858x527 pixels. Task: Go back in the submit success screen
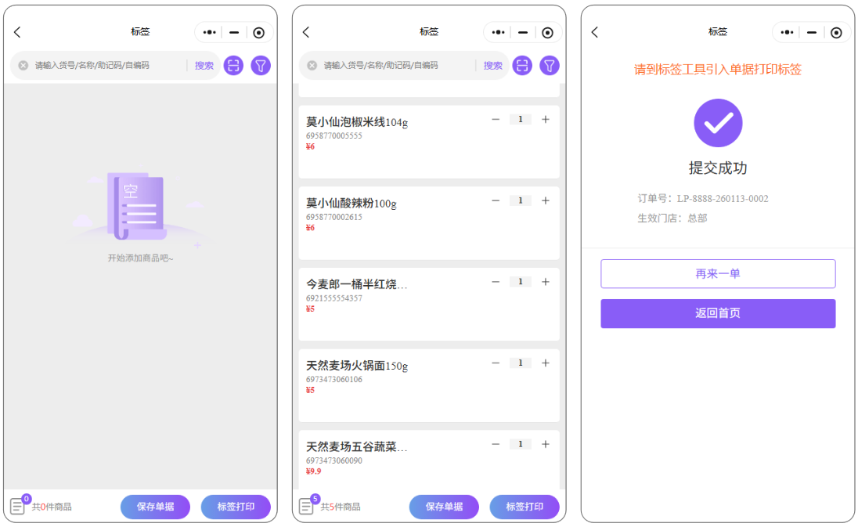pyautogui.click(x=595, y=32)
